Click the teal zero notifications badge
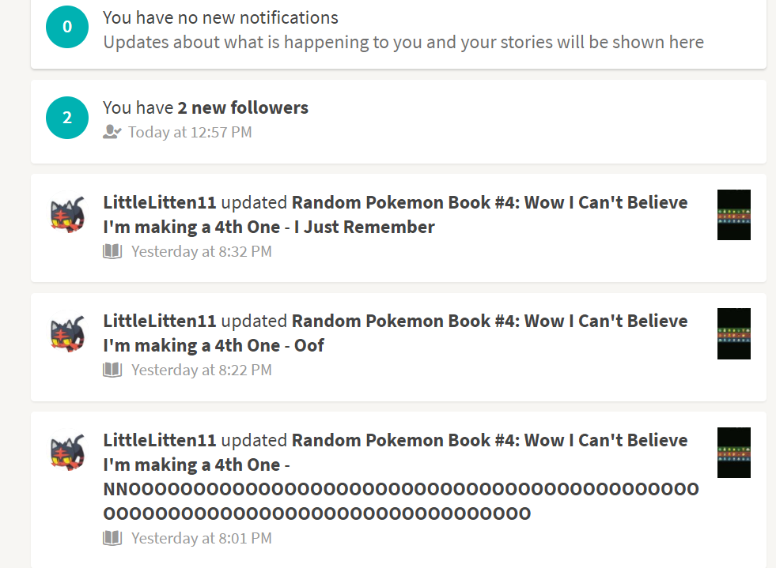 (67, 27)
